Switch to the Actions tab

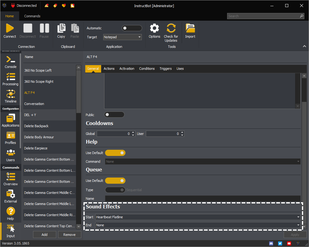(109, 69)
